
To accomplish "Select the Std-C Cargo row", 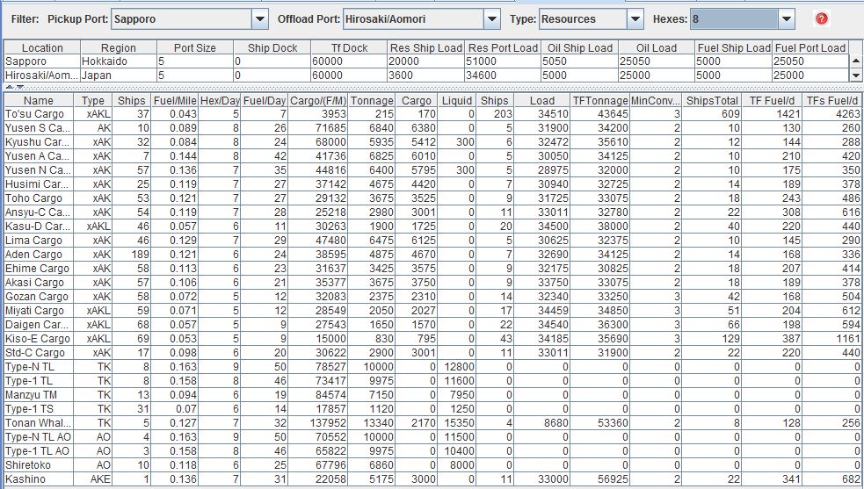I will tap(433, 352).
